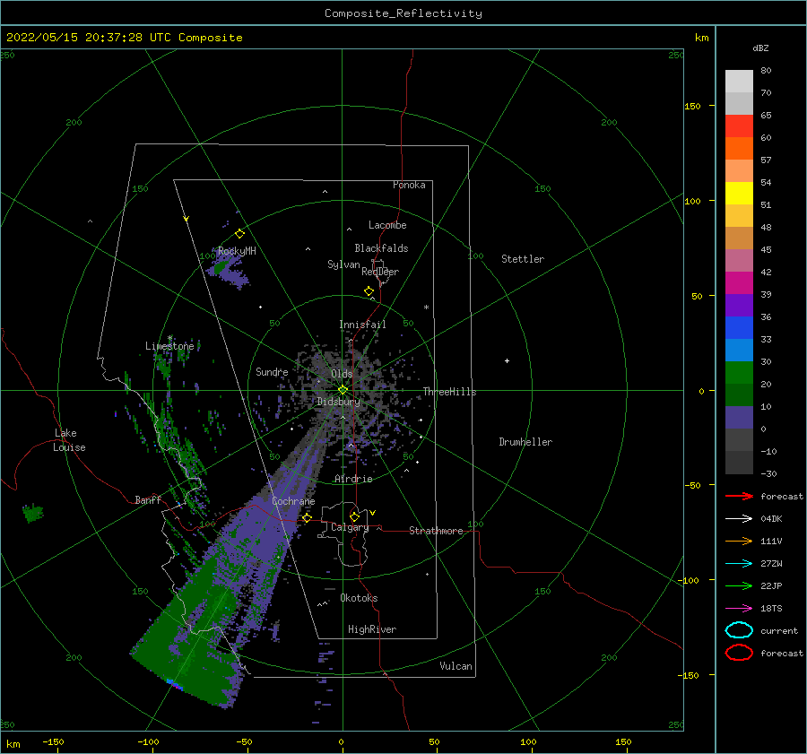
Task: Click the Airdrie label
Action: pyautogui.click(x=353, y=479)
